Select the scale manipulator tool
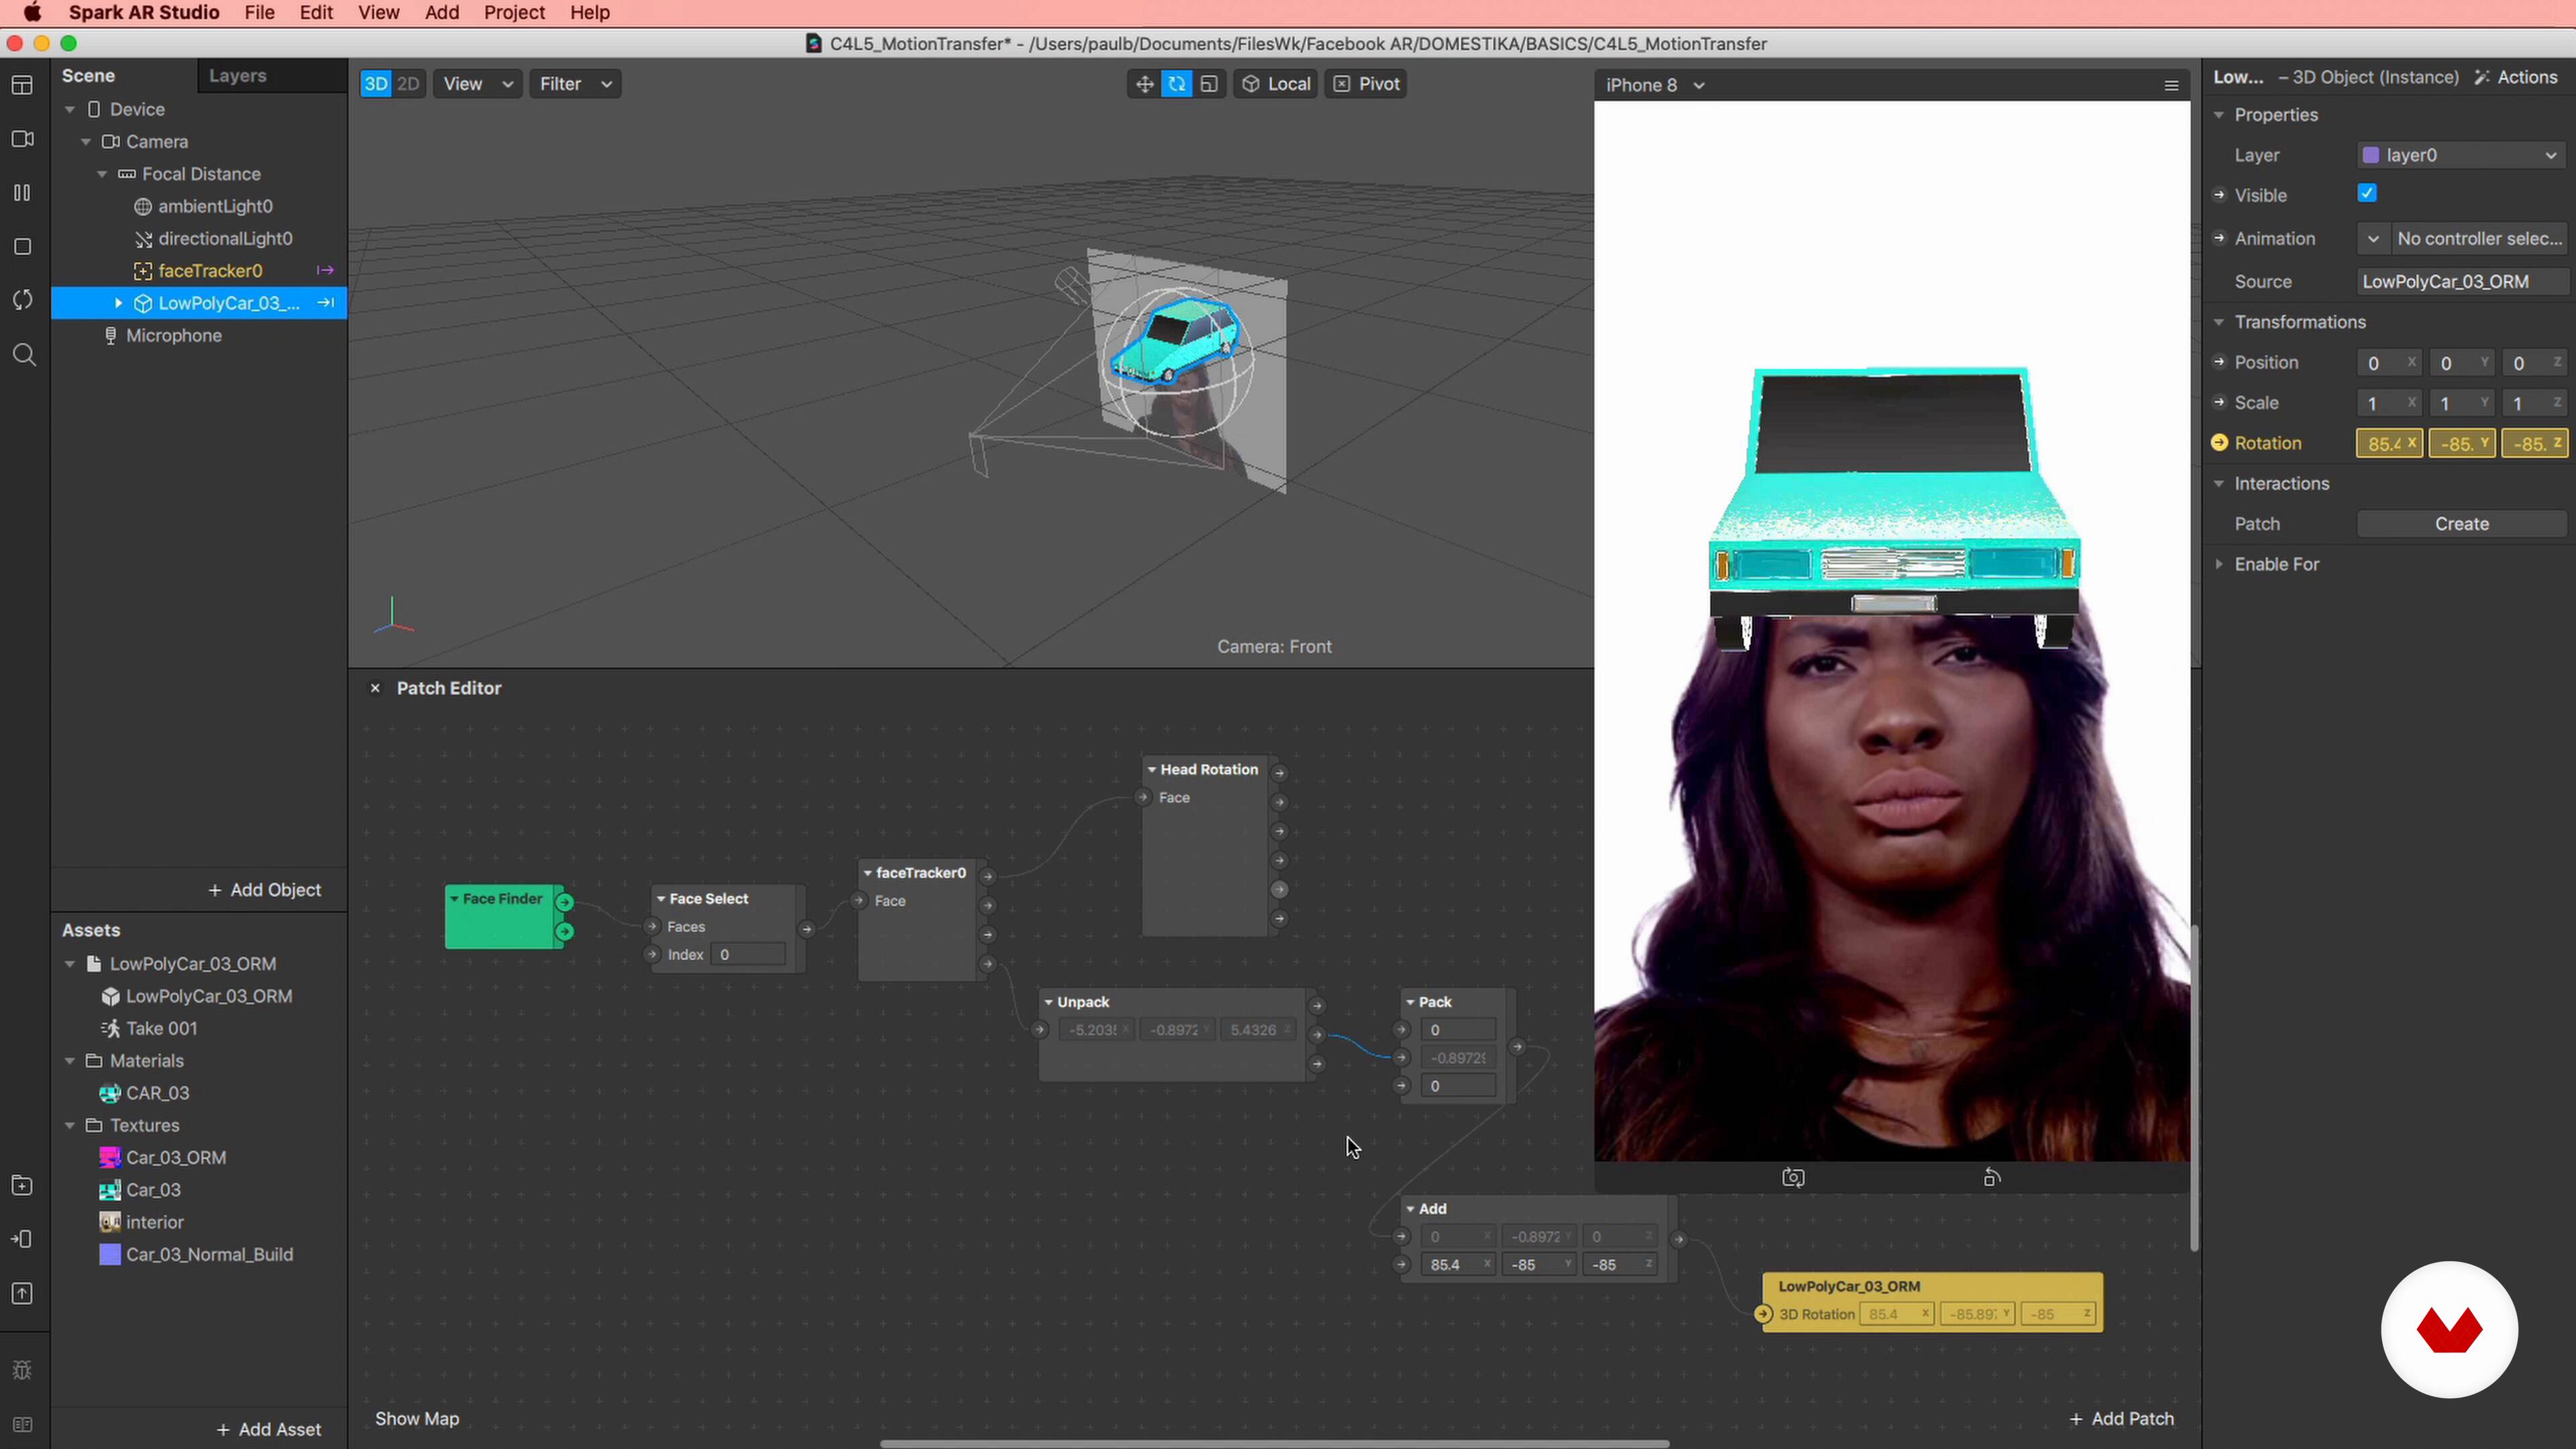 [x=1209, y=84]
